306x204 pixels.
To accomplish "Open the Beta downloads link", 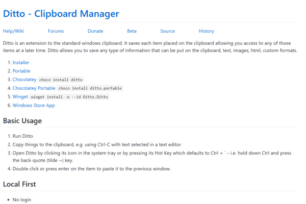I will [x=132, y=31].
